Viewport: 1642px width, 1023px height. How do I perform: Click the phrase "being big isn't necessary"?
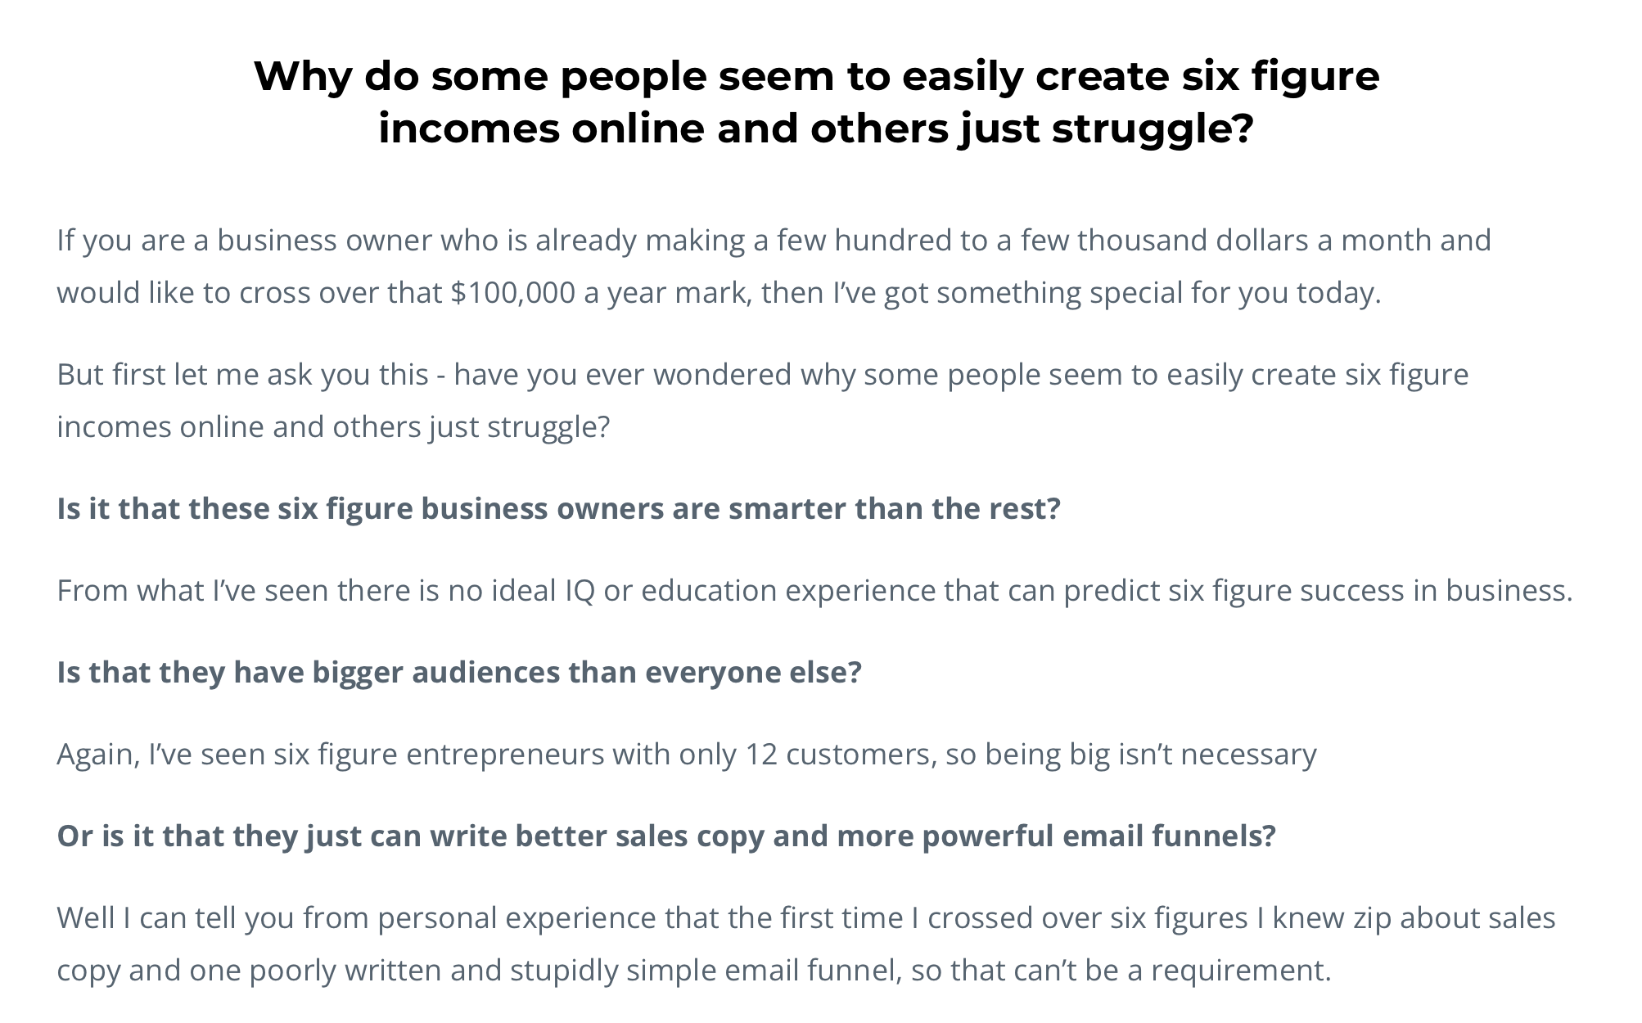(1150, 755)
